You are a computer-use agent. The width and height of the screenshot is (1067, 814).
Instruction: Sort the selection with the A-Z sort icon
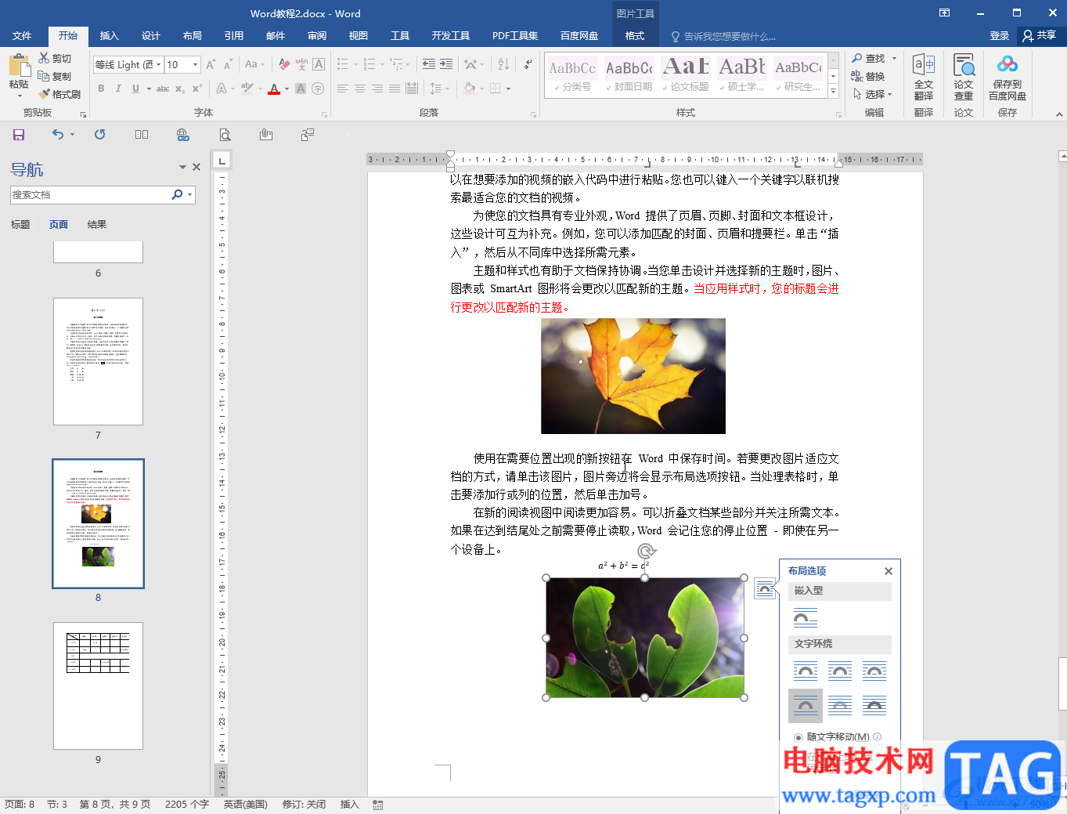pyautogui.click(x=503, y=64)
